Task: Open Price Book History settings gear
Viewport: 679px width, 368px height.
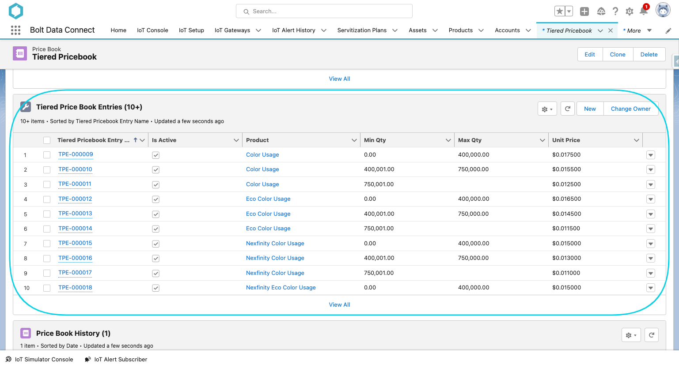Action: (x=631, y=335)
